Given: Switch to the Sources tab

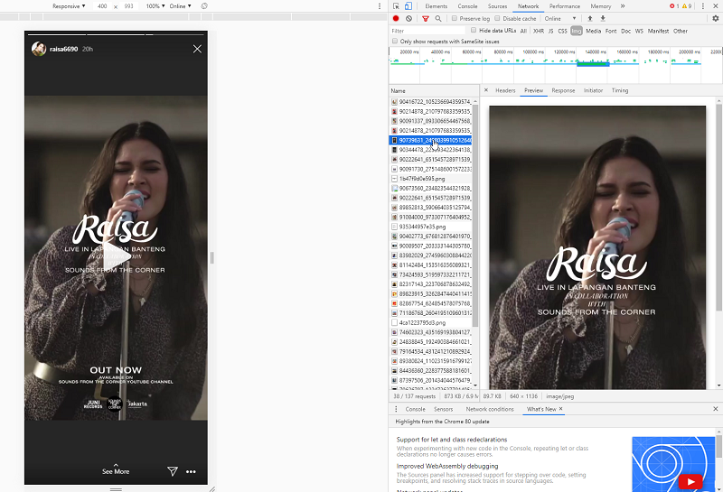Looking at the screenshot, I should click(x=497, y=6).
